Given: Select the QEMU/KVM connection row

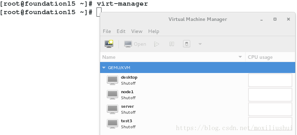Looking at the screenshot, I should click(x=198, y=67).
